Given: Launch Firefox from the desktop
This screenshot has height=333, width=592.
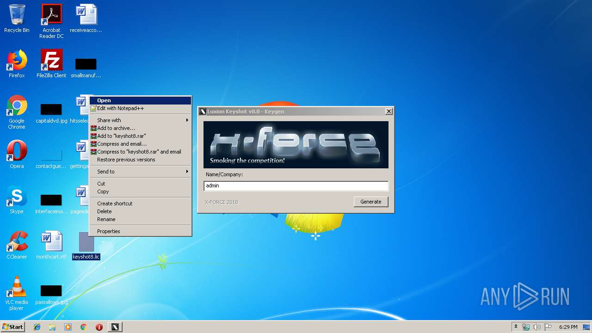Looking at the screenshot, I should coord(17,64).
